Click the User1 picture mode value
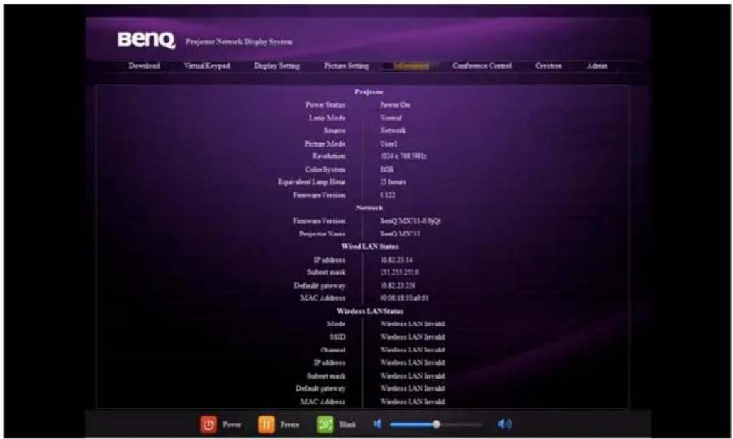The image size is (733, 439). click(388, 143)
